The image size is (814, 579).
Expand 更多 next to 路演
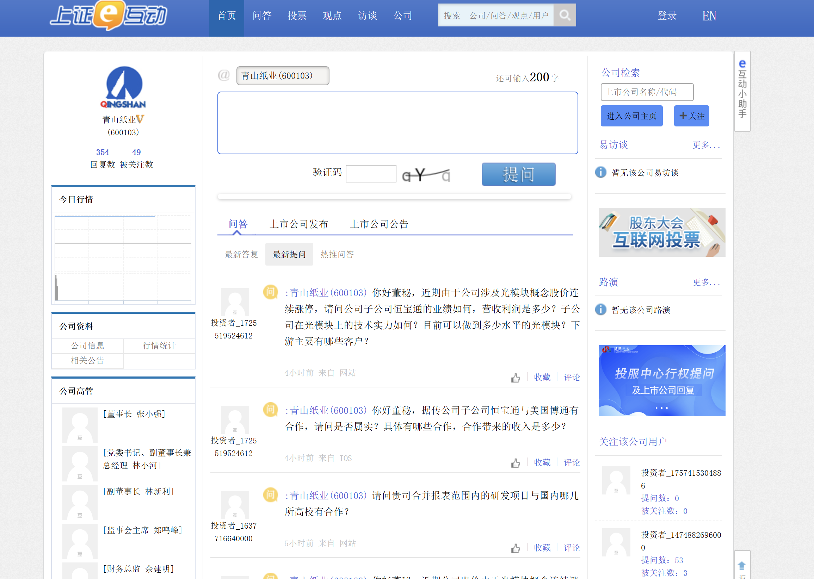coord(705,282)
